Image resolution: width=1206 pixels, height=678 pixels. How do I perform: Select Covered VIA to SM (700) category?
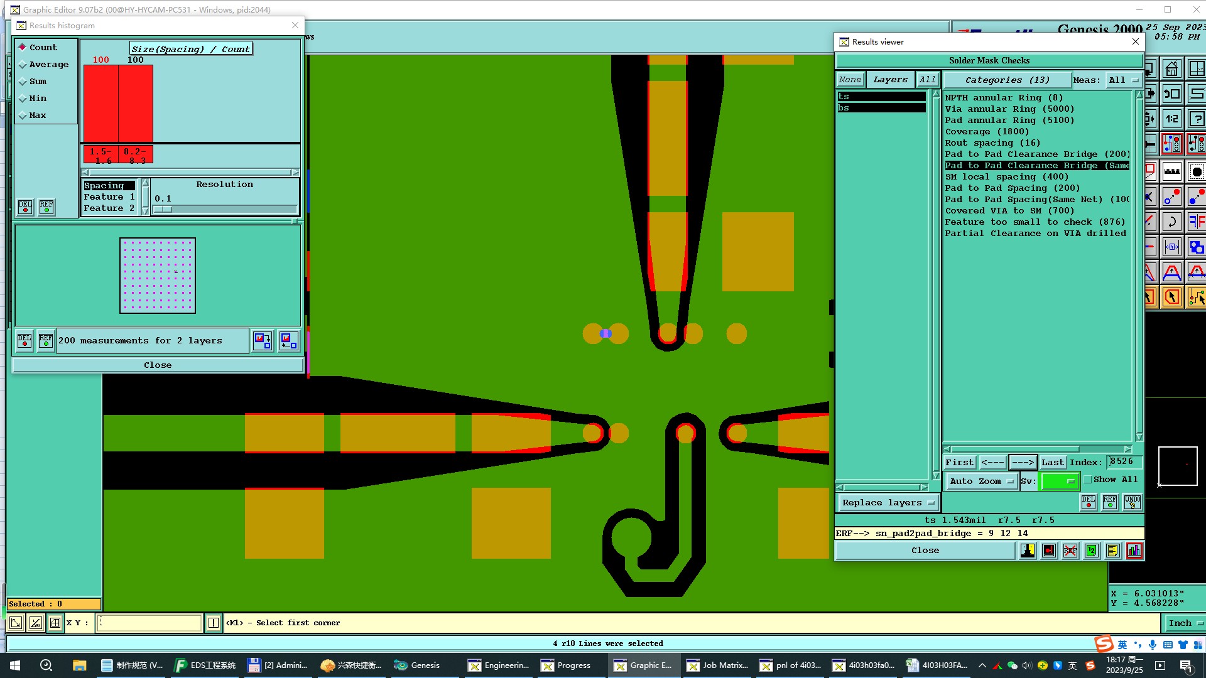coord(1009,210)
